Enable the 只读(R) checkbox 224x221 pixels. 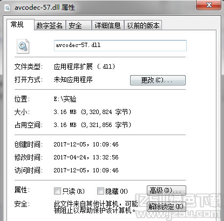[57, 191]
